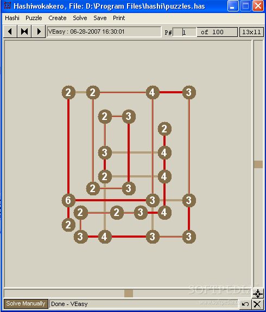Click the island numbered 6
This screenshot has height=312, width=266.
click(68, 200)
